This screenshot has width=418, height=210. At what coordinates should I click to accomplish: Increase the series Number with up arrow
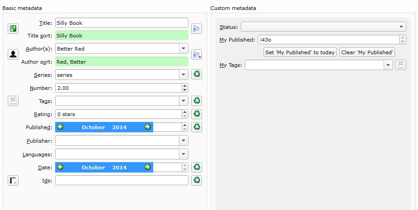coord(184,86)
